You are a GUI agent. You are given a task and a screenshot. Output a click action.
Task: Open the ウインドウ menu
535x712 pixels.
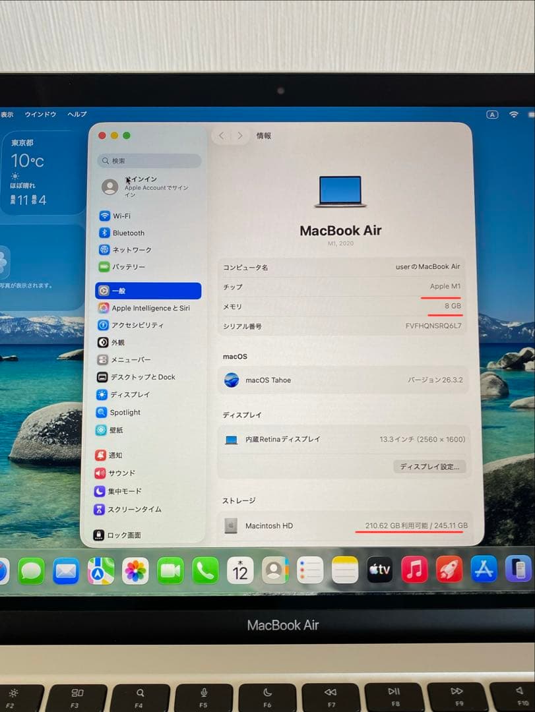coord(40,115)
